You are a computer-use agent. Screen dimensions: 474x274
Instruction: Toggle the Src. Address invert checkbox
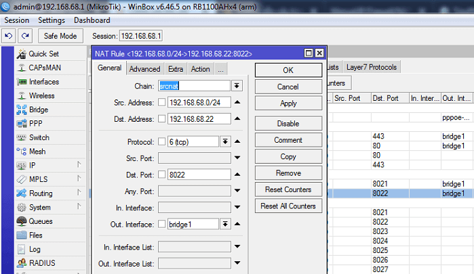pyautogui.click(x=161, y=103)
